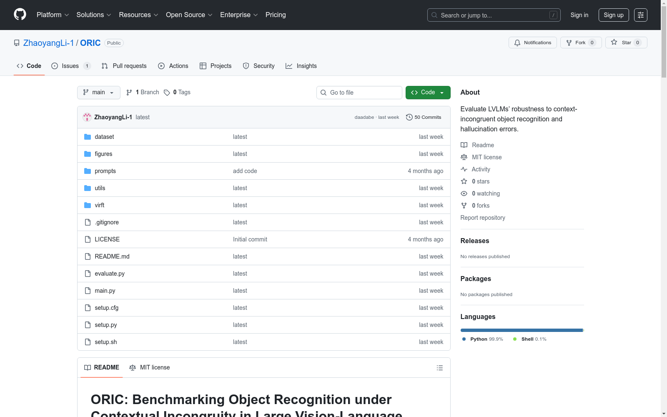
Task: Open the utils folder
Action: point(100,188)
